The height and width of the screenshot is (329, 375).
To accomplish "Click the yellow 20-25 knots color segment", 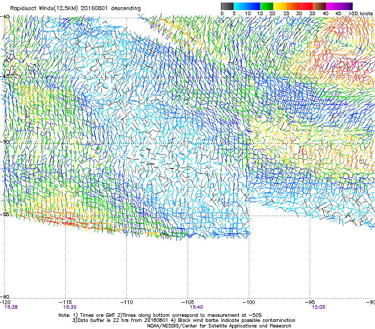I will coord(280,6).
